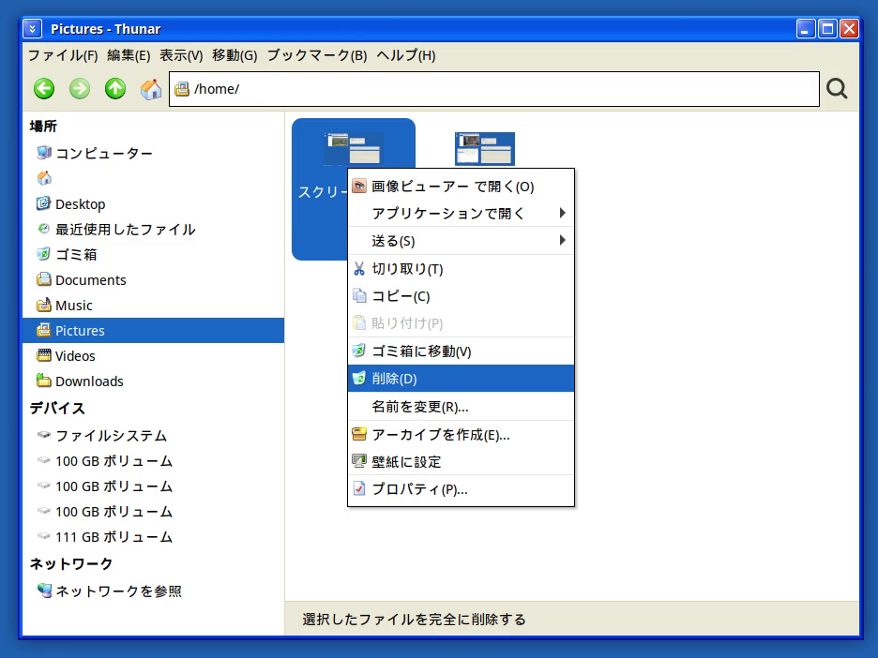Screen dimensions: 878x658
Task: Open the window menu button in titlebar
Action: click(33, 29)
